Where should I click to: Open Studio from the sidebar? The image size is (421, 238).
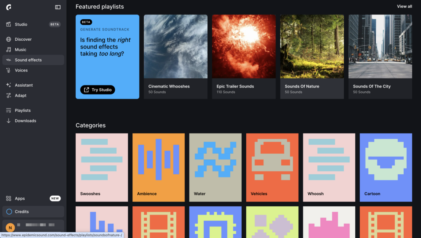pyautogui.click(x=33, y=24)
